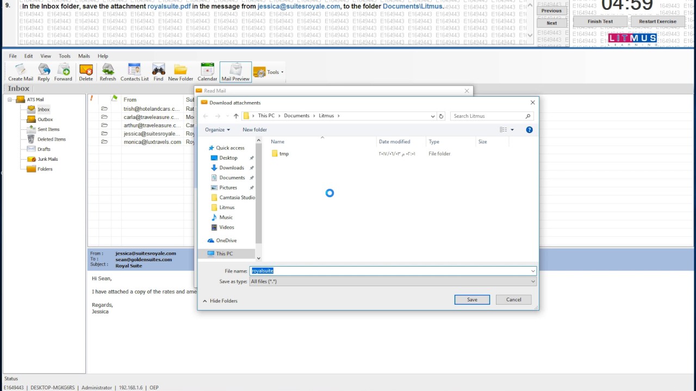
Task: Open the Calendar toolbar icon
Action: 207,72
